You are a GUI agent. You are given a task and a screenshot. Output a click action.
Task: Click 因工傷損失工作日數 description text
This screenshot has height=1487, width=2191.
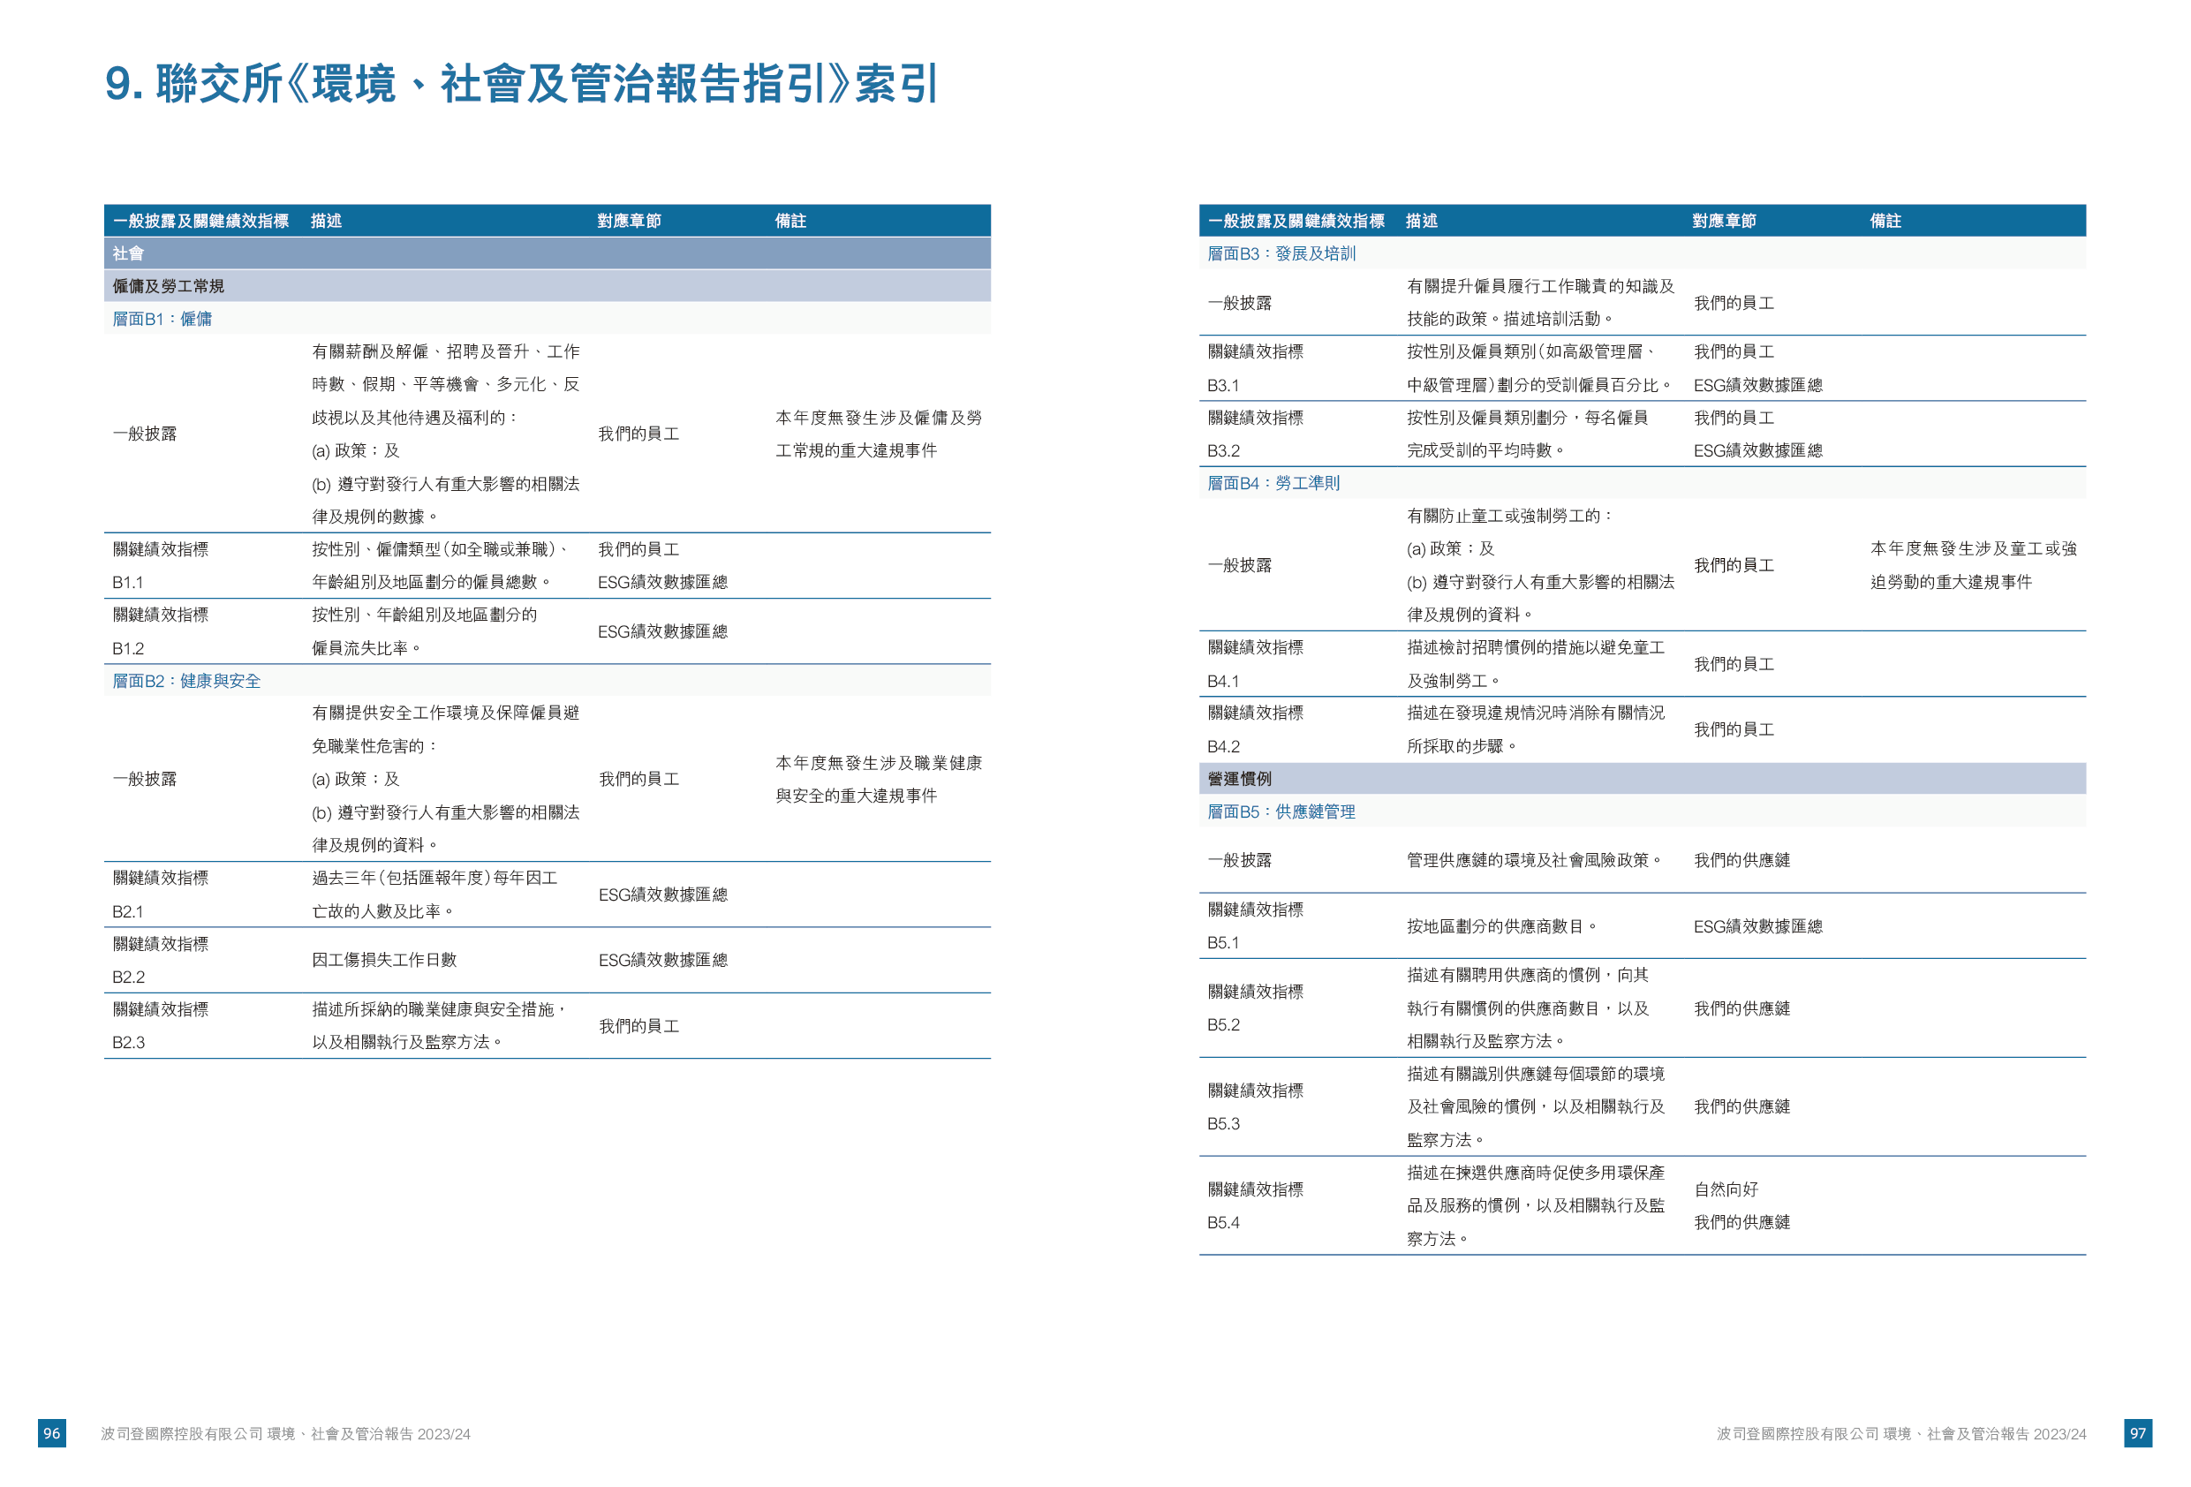(385, 960)
